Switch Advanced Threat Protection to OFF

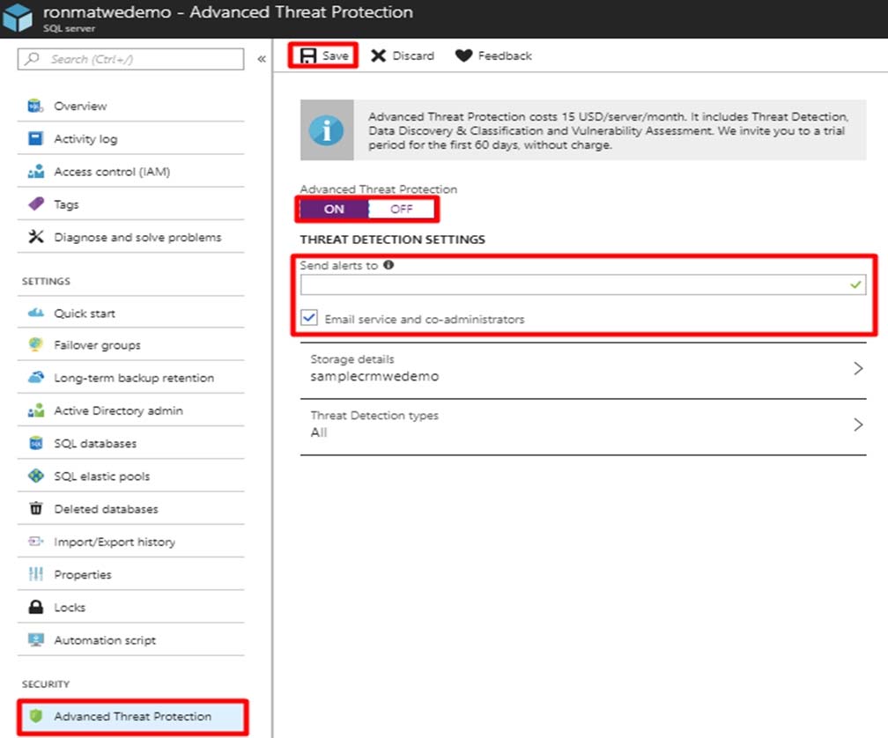click(402, 209)
